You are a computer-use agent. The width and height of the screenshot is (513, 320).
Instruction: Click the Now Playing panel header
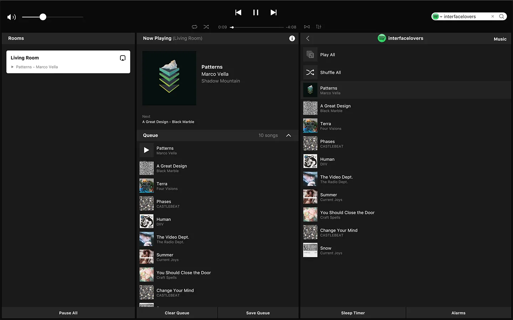[217, 38]
